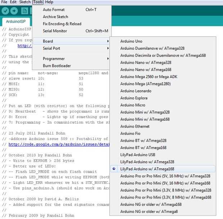Screen dimensions: 223x219
Task: Click the 'October 2010 by Randall Bohn' comment
Action: click(37, 155)
